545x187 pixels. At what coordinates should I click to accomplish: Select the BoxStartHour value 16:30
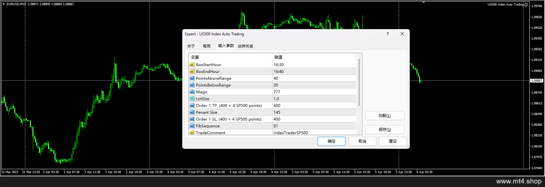(x=314, y=65)
